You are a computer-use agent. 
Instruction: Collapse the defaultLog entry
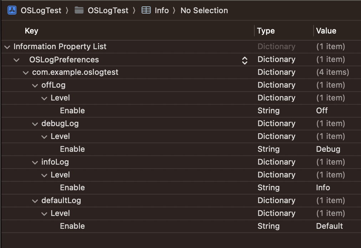pyautogui.click(x=35, y=201)
